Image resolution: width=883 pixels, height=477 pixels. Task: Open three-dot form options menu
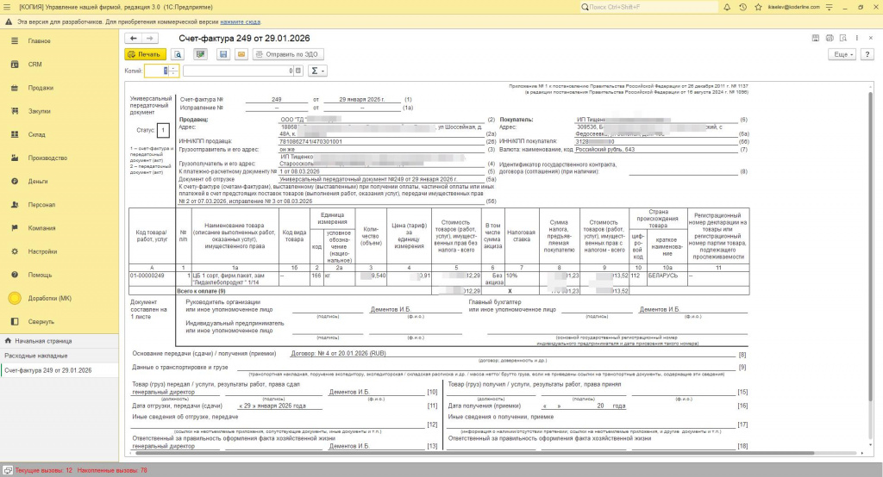(857, 38)
